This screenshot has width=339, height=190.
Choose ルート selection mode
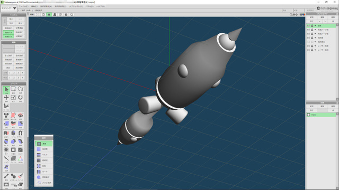pyautogui.click(x=44, y=172)
